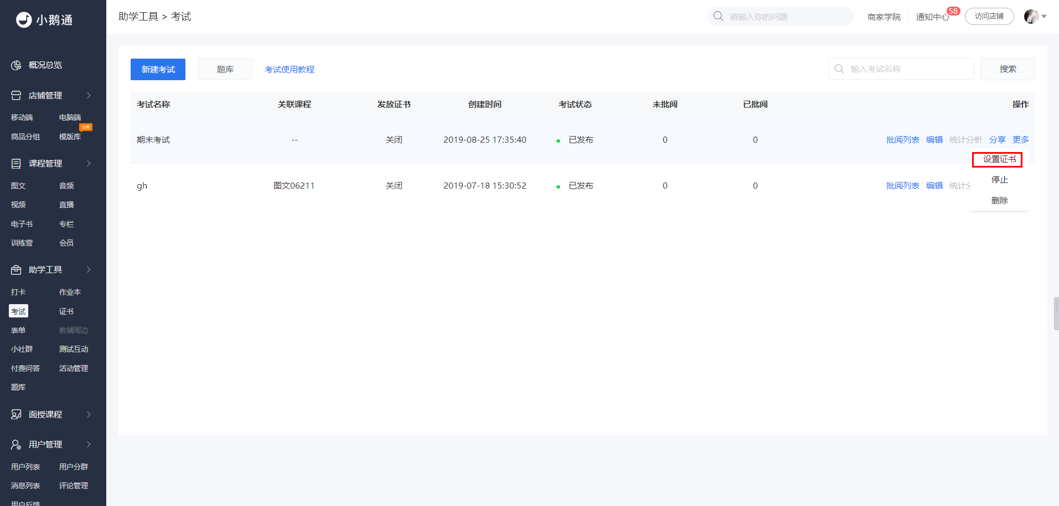Collapse the 课程管理 section chevron

[x=89, y=164]
